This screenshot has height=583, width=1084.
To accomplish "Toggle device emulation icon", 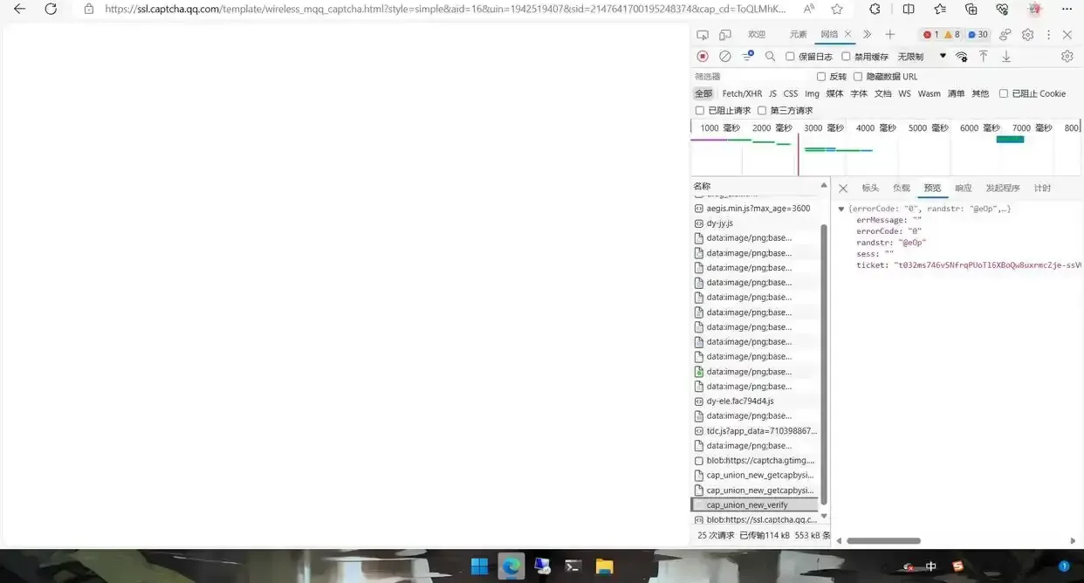I will (x=724, y=35).
